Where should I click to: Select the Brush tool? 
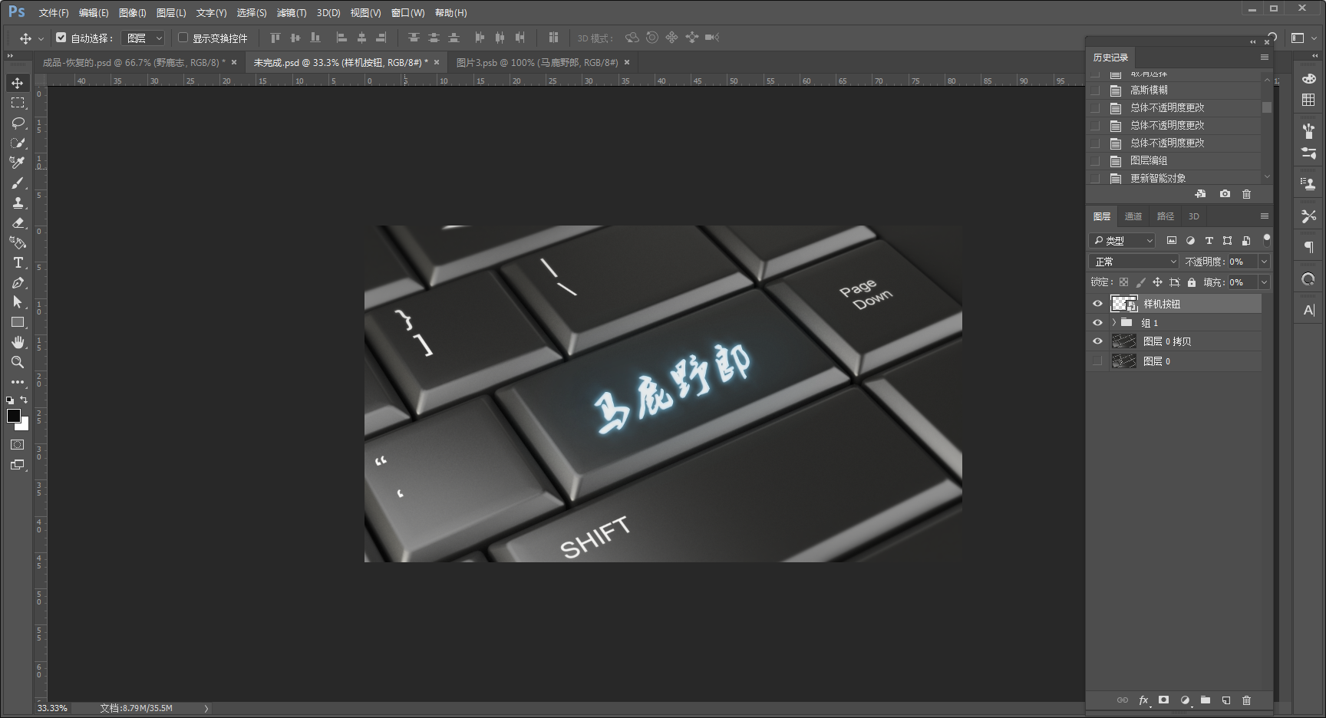click(18, 183)
